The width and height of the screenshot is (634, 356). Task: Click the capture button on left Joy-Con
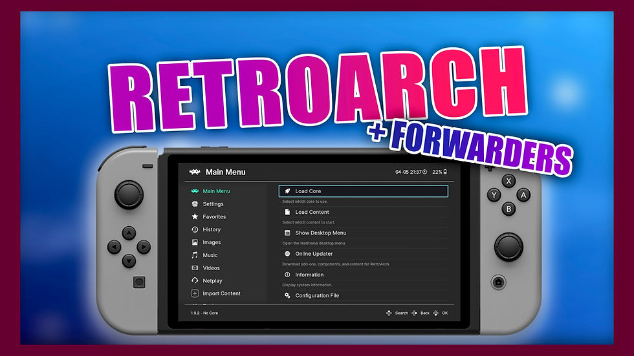click(139, 282)
